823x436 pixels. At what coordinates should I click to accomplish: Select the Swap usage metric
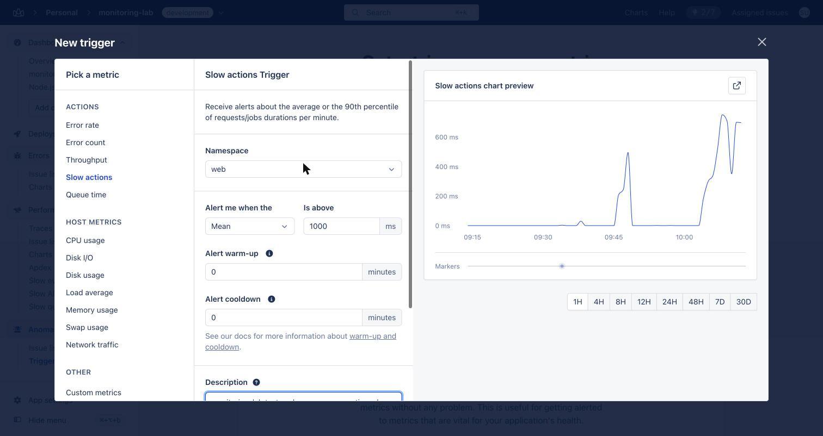tap(87, 327)
